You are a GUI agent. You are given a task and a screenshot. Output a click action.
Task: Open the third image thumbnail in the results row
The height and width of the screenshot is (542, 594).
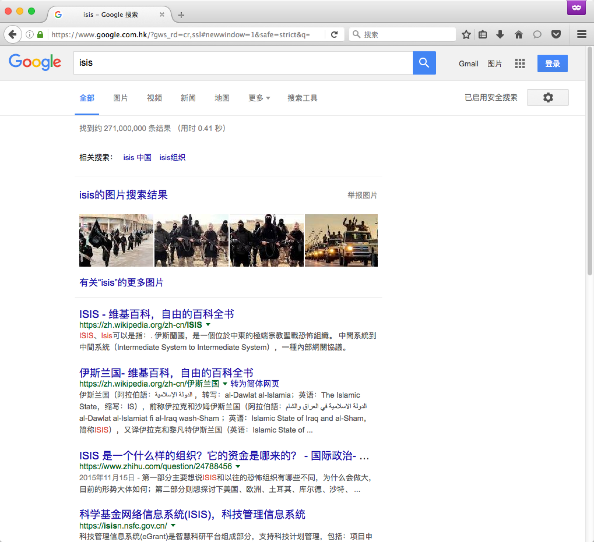coord(266,240)
